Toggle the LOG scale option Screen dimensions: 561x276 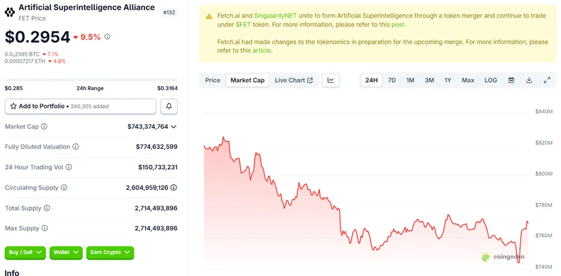(491, 80)
